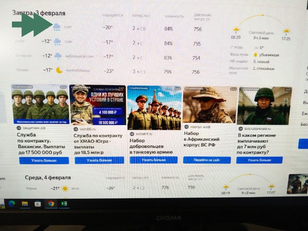Screen dimensions: 308x231
Task: Click the "Среда, 4 февраля" heading
Action: tap(48, 177)
